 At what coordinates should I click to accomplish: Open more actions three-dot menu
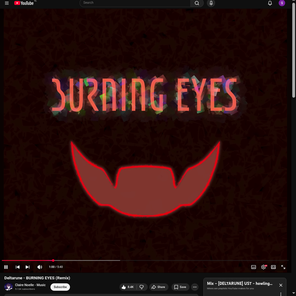(x=195, y=287)
